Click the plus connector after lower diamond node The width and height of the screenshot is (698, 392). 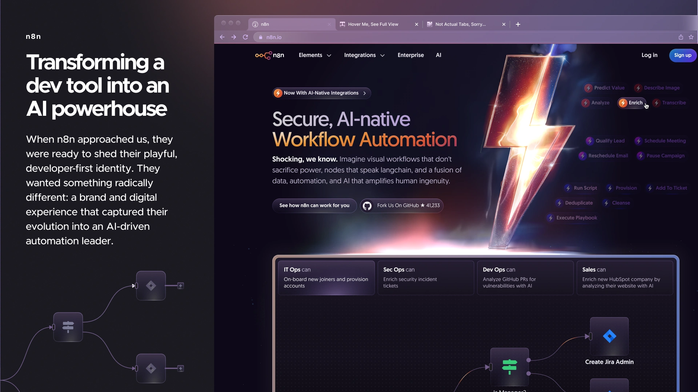pyautogui.click(x=181, y=368)
